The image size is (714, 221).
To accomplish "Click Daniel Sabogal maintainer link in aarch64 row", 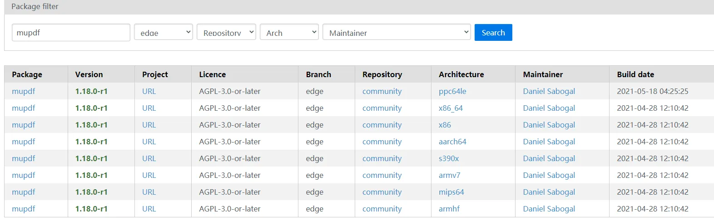I will 549,142.
